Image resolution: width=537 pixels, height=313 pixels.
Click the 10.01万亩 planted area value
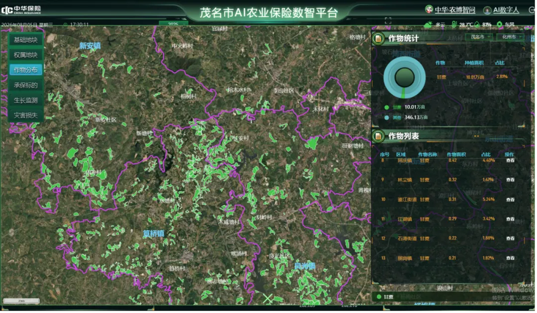click(475, 77)
